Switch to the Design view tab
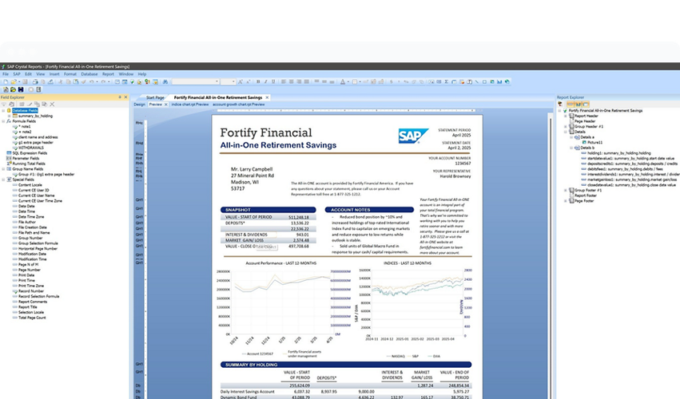Screen dimensions: 680x399 [x=139, y=105]
